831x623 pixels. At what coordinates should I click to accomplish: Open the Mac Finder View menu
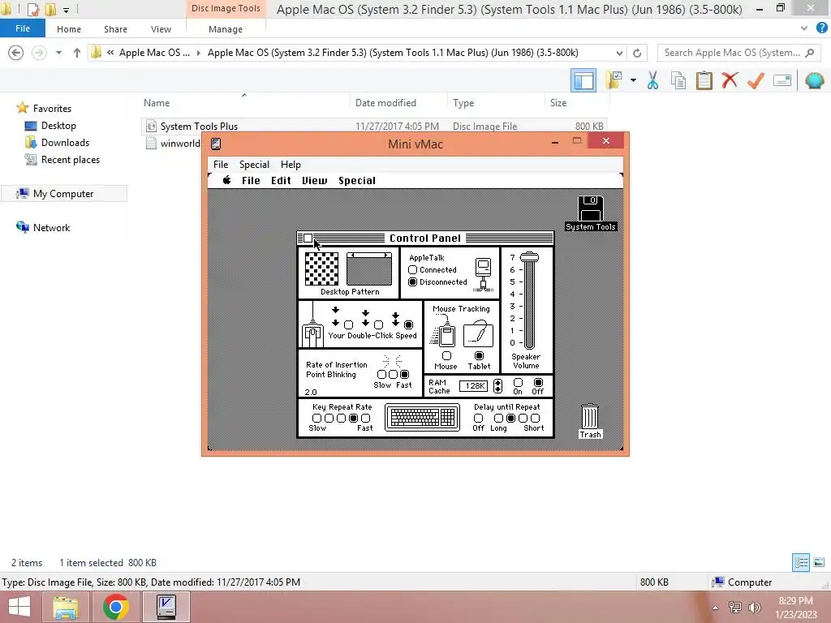pyautogui.click(x=314, y=181)
